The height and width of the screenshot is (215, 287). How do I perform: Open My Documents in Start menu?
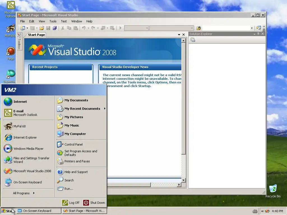(x=81, y=100)
